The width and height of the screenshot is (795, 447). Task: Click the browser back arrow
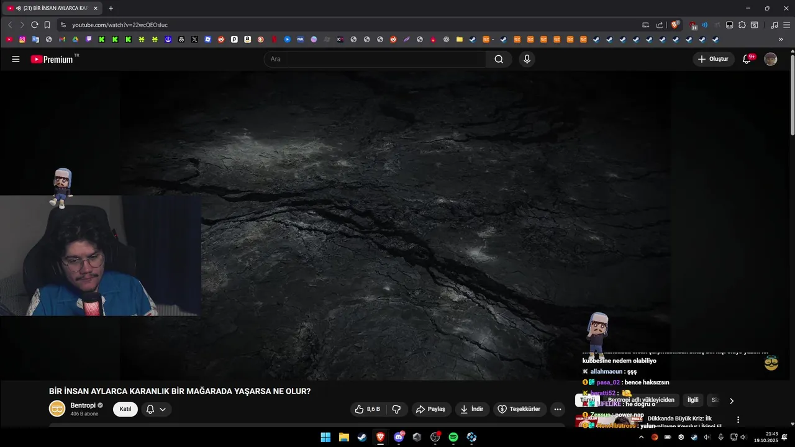[10, 25]
